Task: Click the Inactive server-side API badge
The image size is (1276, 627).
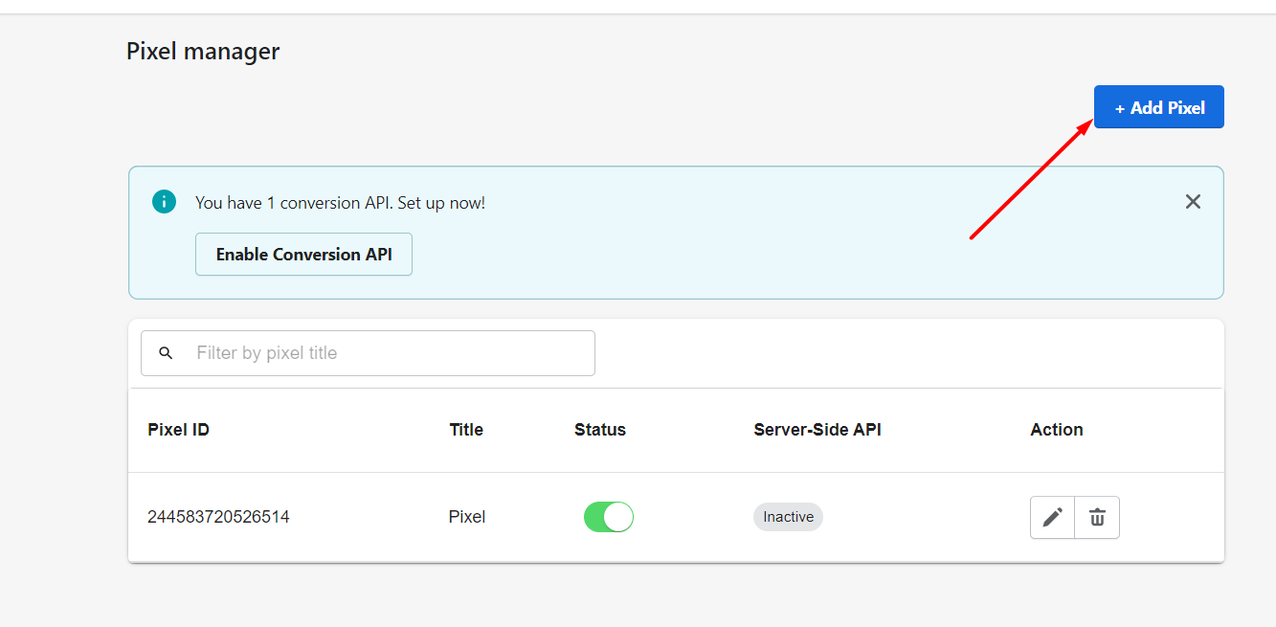Action: click(788, 517)
